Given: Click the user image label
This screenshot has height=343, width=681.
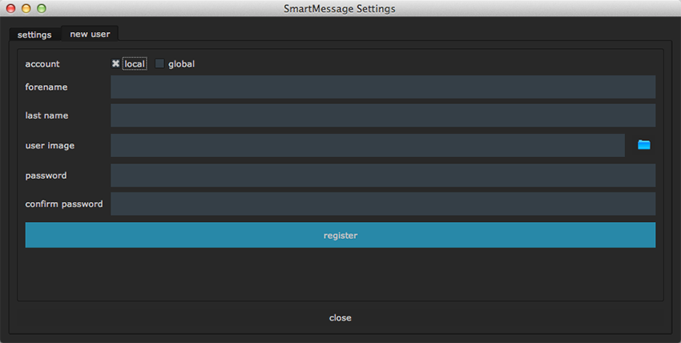Looking at the screenshot, I should (x=50, y=145).
